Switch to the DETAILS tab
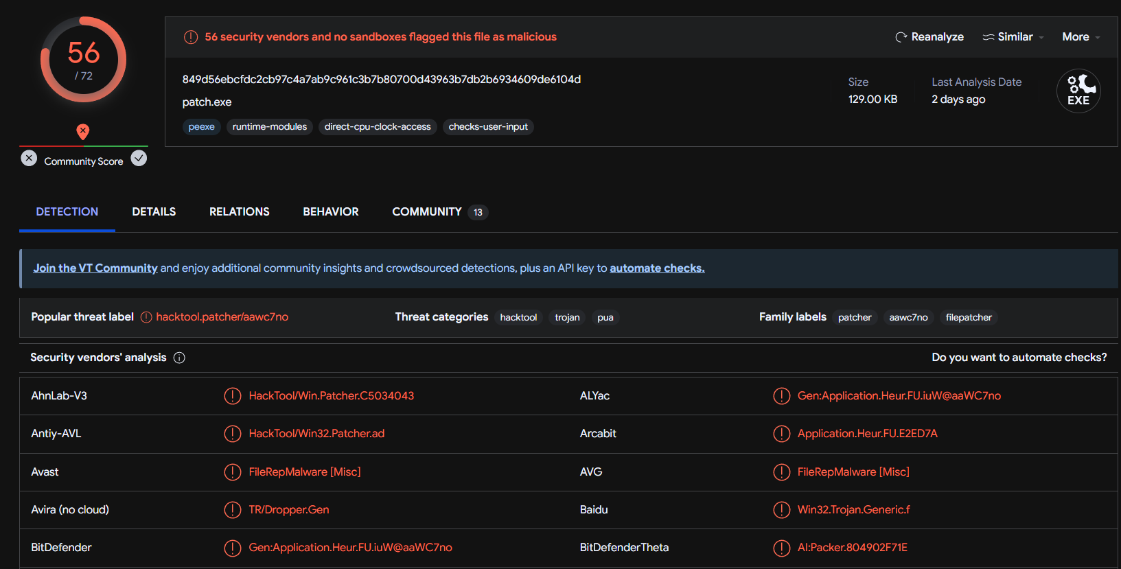 point(154,212)
